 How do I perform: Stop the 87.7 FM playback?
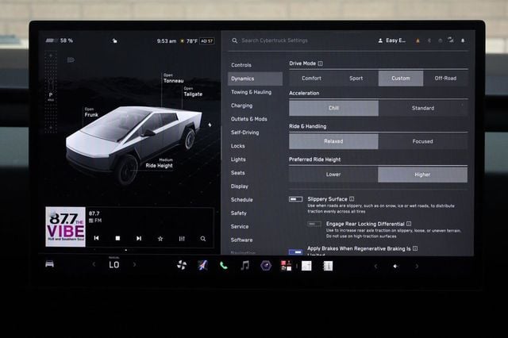(117, 238)
